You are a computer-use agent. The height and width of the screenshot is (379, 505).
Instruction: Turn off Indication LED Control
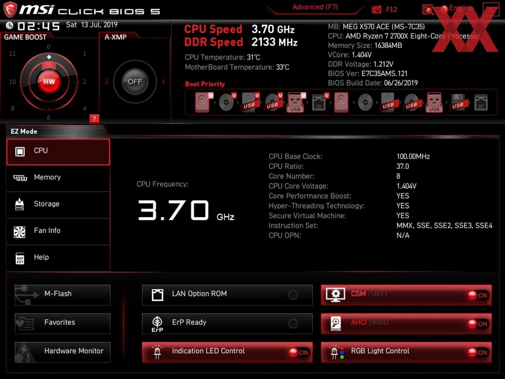pyautogui.click(x=227, y=352)
